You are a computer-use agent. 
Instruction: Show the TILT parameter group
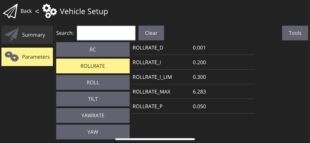(x=93, y=99)
